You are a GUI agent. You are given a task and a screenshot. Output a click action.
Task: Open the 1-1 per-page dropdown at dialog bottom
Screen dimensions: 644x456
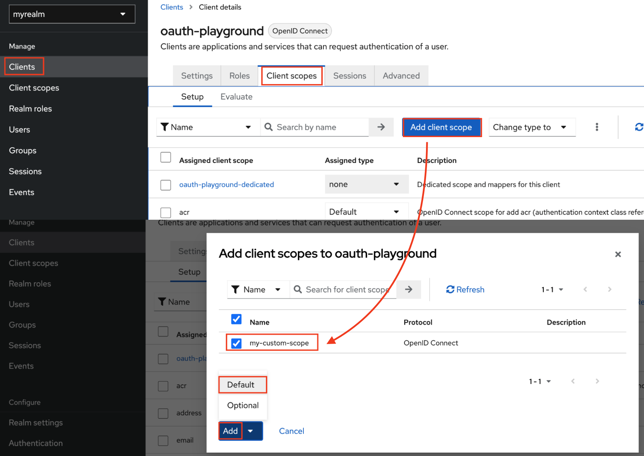pyautogui.click(x=540, y=381)
